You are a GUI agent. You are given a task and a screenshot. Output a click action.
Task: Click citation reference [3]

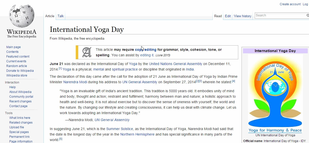200,81
